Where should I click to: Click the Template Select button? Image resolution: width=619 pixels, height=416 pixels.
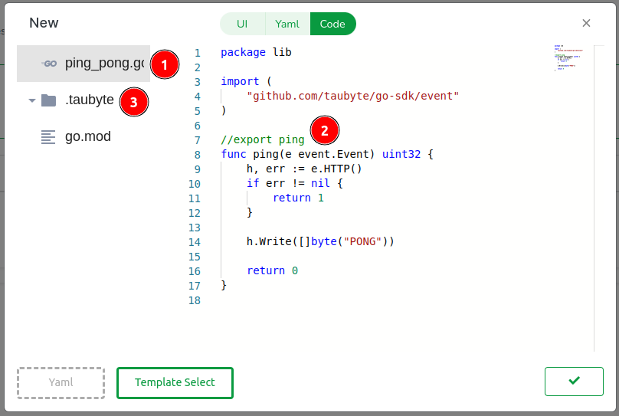pos(175,382)
